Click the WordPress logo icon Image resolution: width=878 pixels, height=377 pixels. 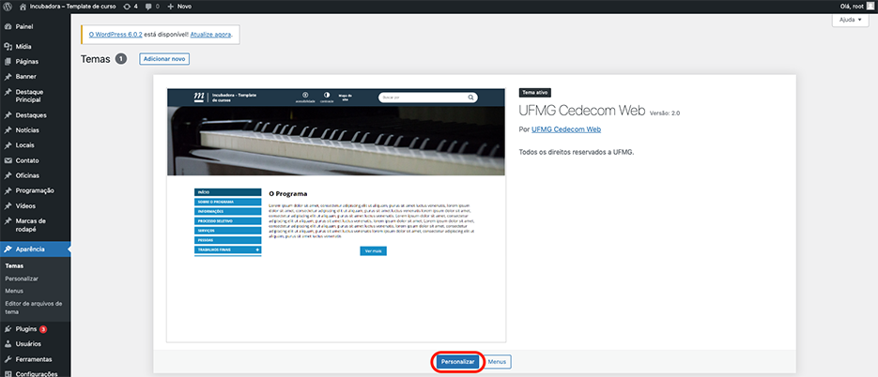coord(8,6)
